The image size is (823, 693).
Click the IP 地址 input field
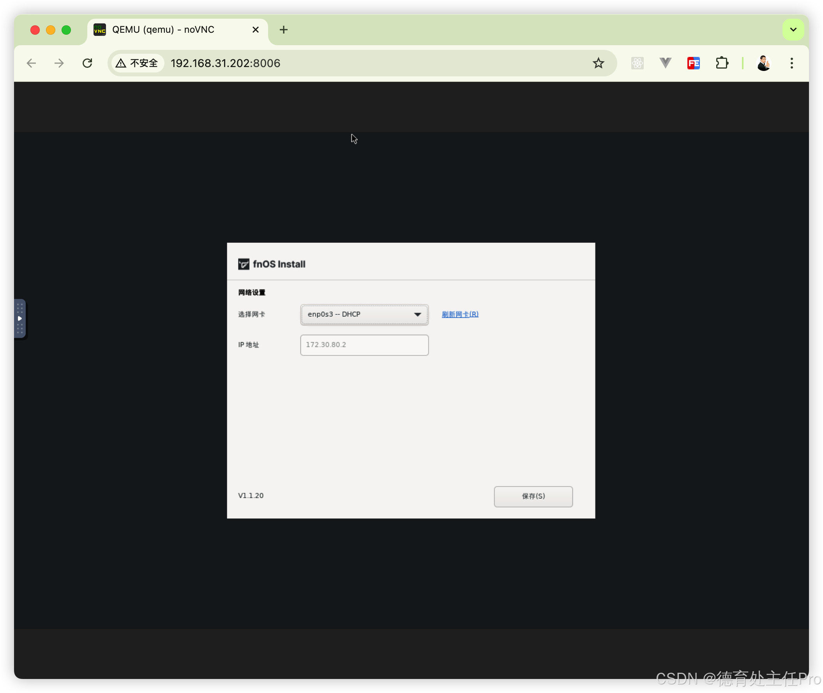(x=364, y=345)
